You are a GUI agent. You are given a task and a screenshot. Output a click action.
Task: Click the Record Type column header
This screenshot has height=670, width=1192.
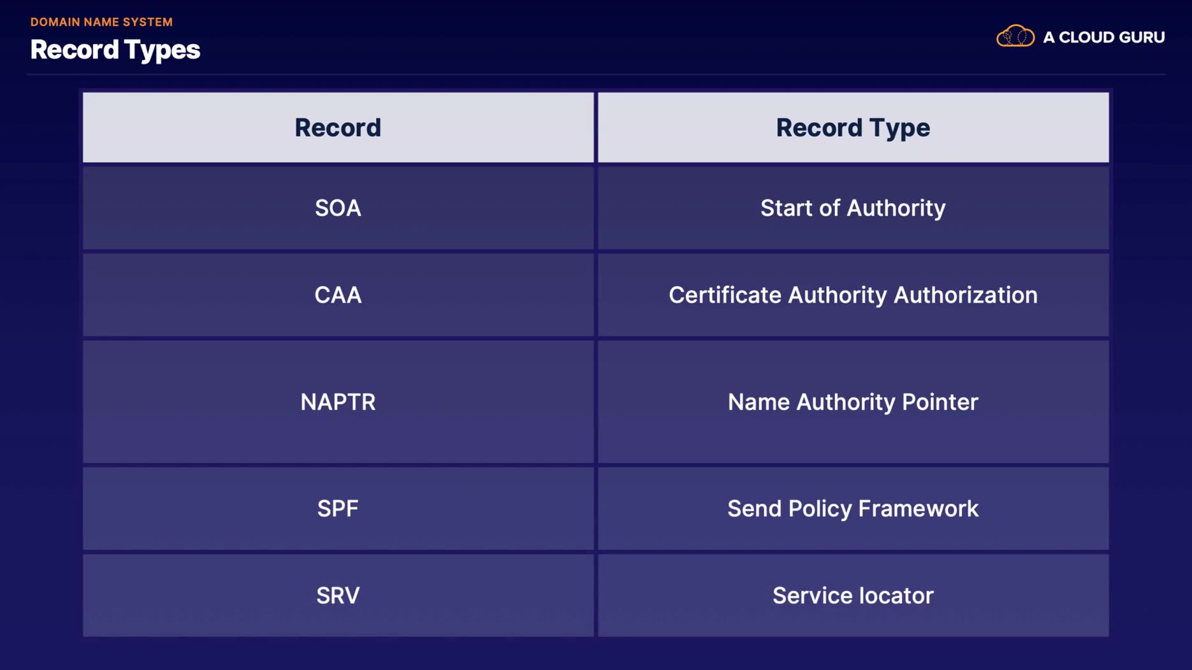point(853,127)
